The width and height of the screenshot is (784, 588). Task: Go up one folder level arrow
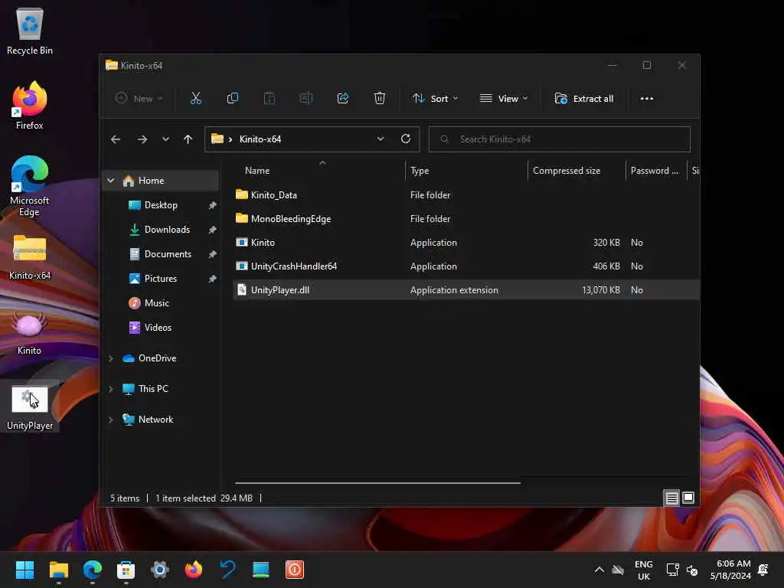[188, 139]
